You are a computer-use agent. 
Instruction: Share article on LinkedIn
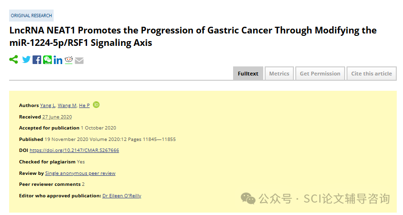coord(58,60)
